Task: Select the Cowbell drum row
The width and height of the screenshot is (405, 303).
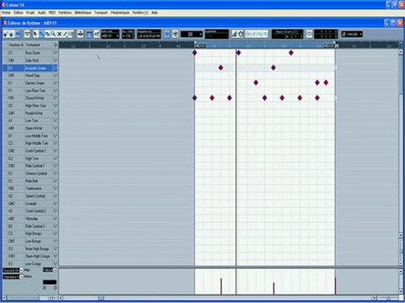Action: point(30,204)
